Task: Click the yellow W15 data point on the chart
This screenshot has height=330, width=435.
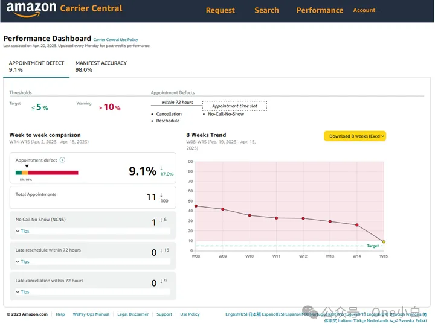Action: coord(384,242)
